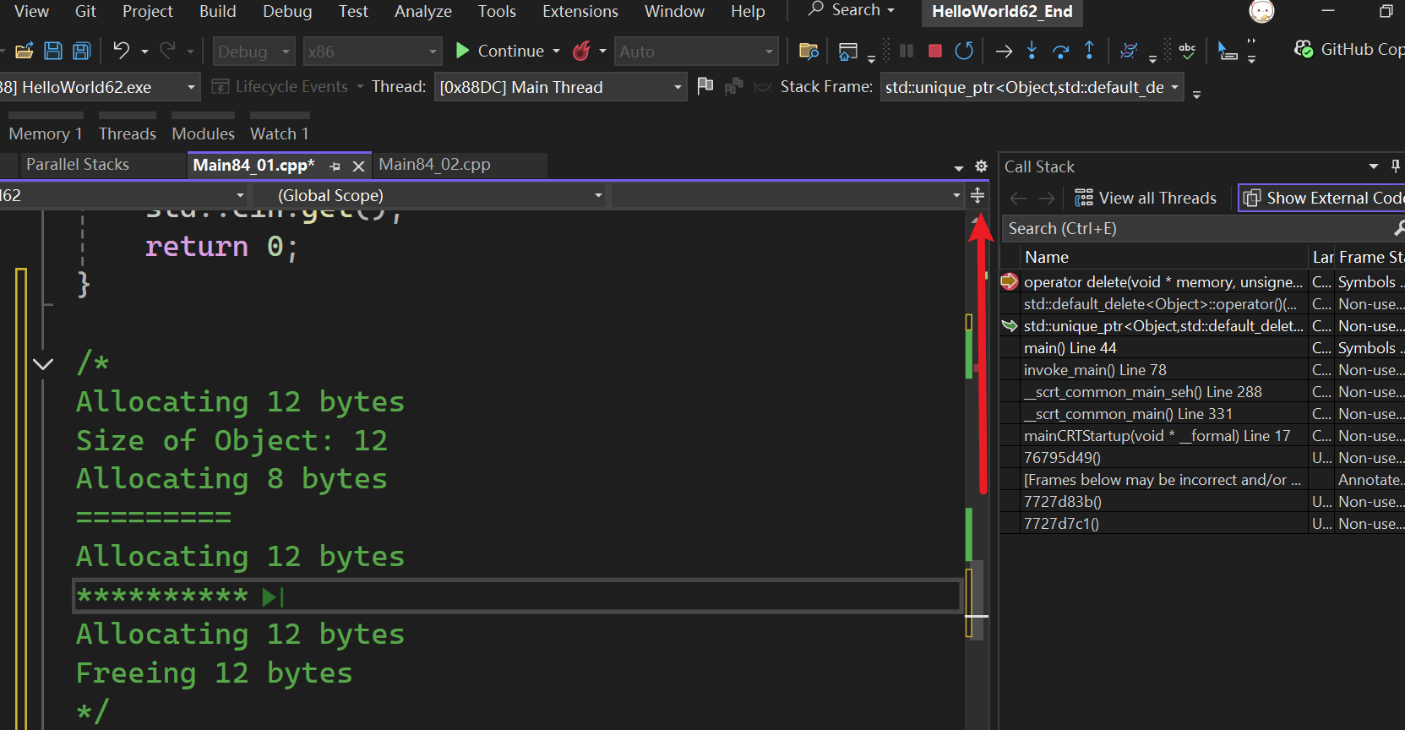1405x730 pixels.
Task: Collapse the comment block in the editor
Action: tap(43, 364)
